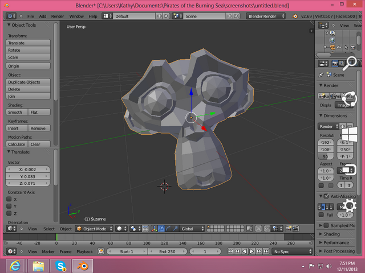Open the 3D view Select menu

49,229
